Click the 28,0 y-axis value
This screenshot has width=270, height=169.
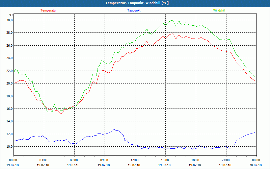point(10,33)
